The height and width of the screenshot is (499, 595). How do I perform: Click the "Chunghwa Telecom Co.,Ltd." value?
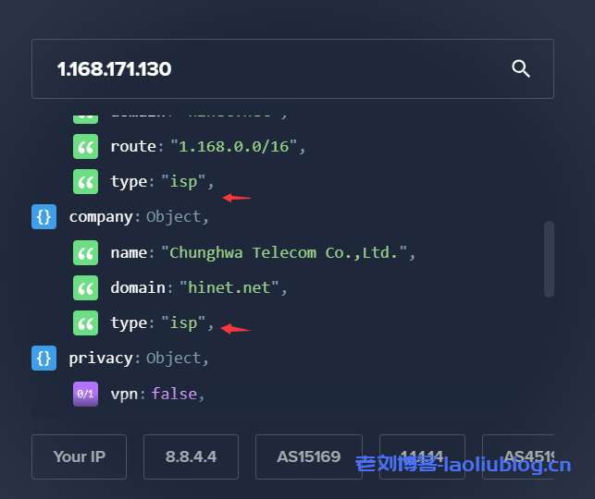click(285, 252)
